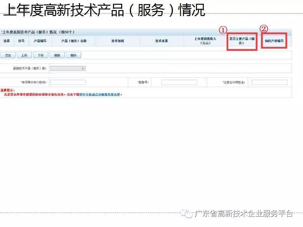Click into the 报备号 text field
The image size is (303, 227).
[179, 82]
